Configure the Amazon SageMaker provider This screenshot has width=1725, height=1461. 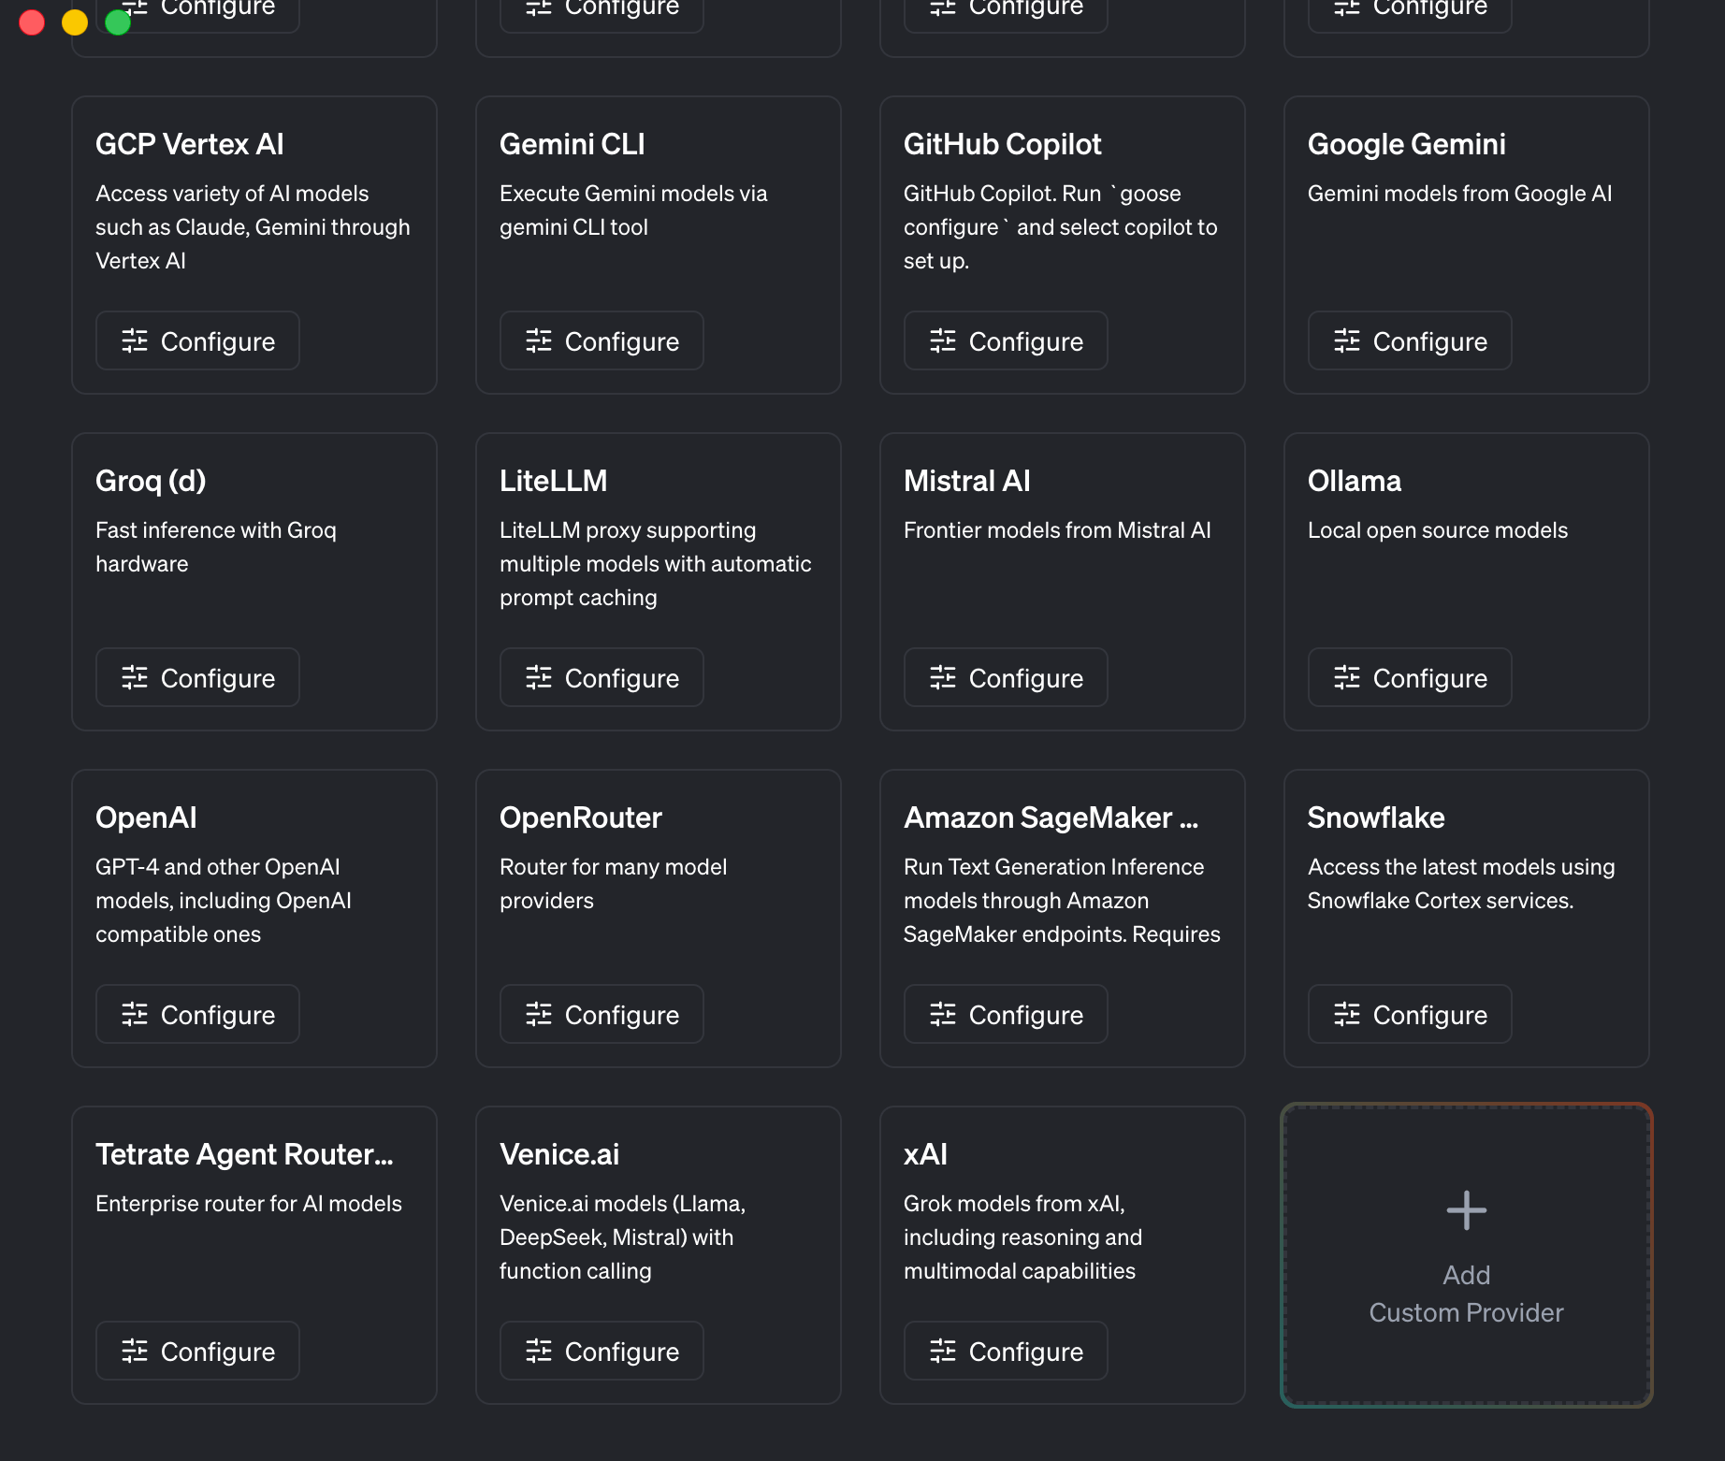pyautogui.click(x=1006, y=1014)
